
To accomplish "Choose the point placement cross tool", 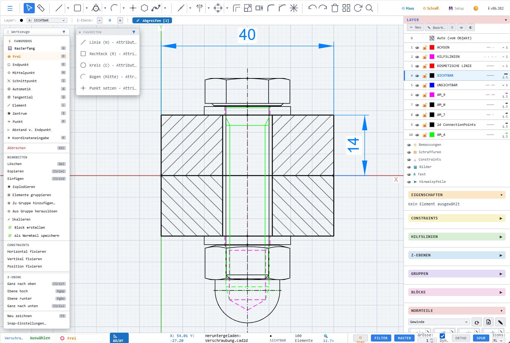I will click(133, 8).
